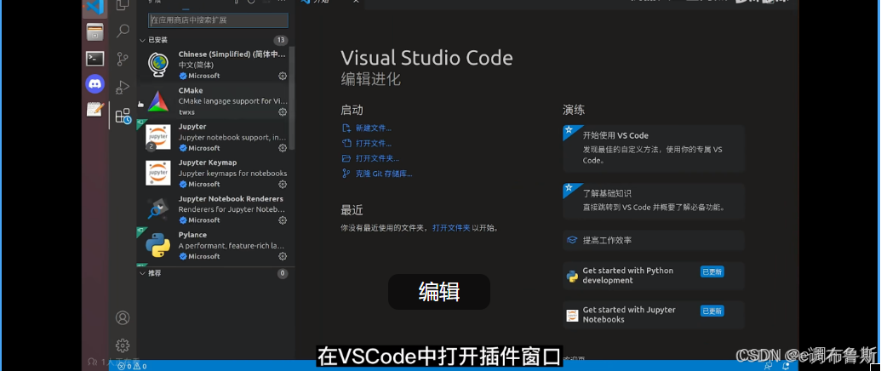Open manage gear for Chinese (Simplified) extension
The image size is (881, 371).
pyautogui.click(x=283, y=76)
